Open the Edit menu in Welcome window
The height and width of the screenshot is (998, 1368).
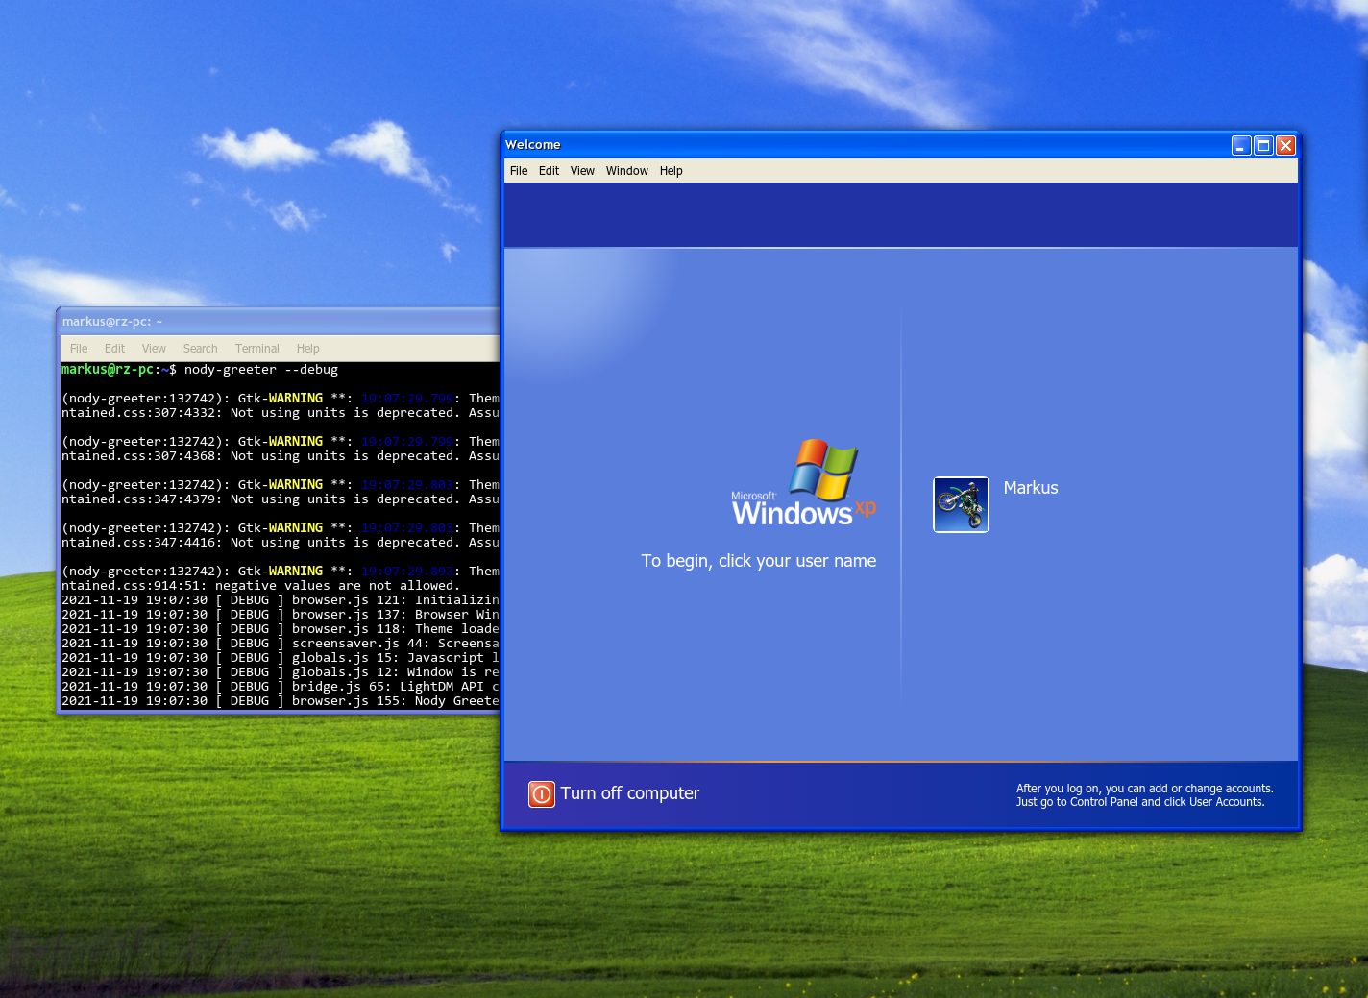tap(549, 171)
